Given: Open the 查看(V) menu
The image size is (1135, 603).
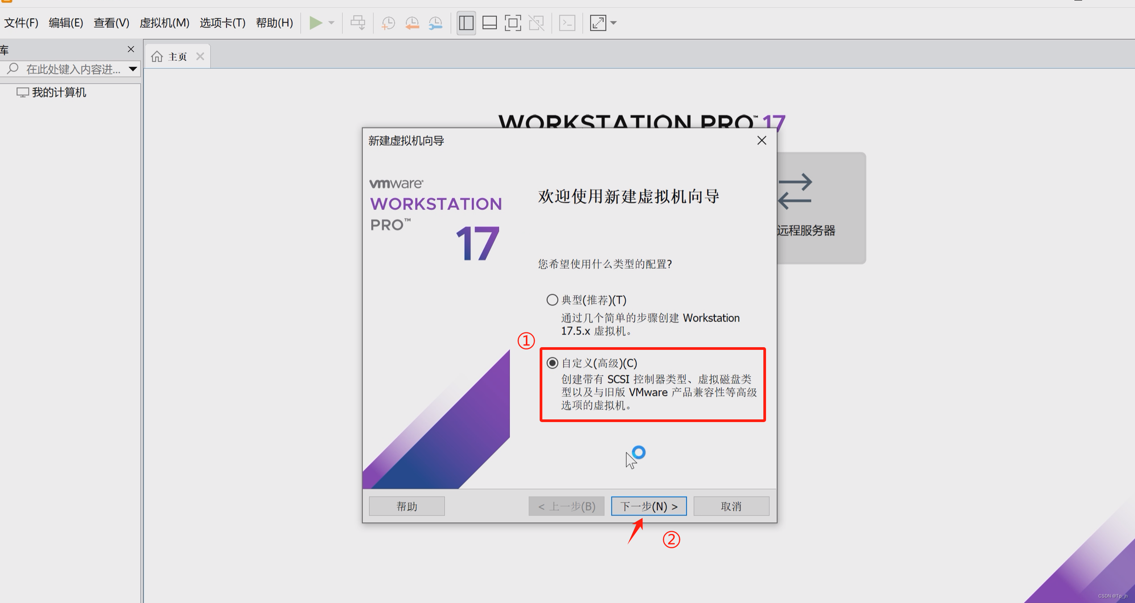Looking at the screenshot, I should [x=111, y=23].
